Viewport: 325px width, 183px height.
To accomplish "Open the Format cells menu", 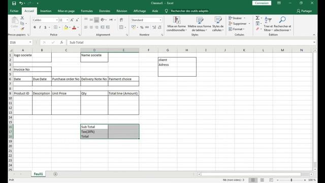I will [237, 29].
